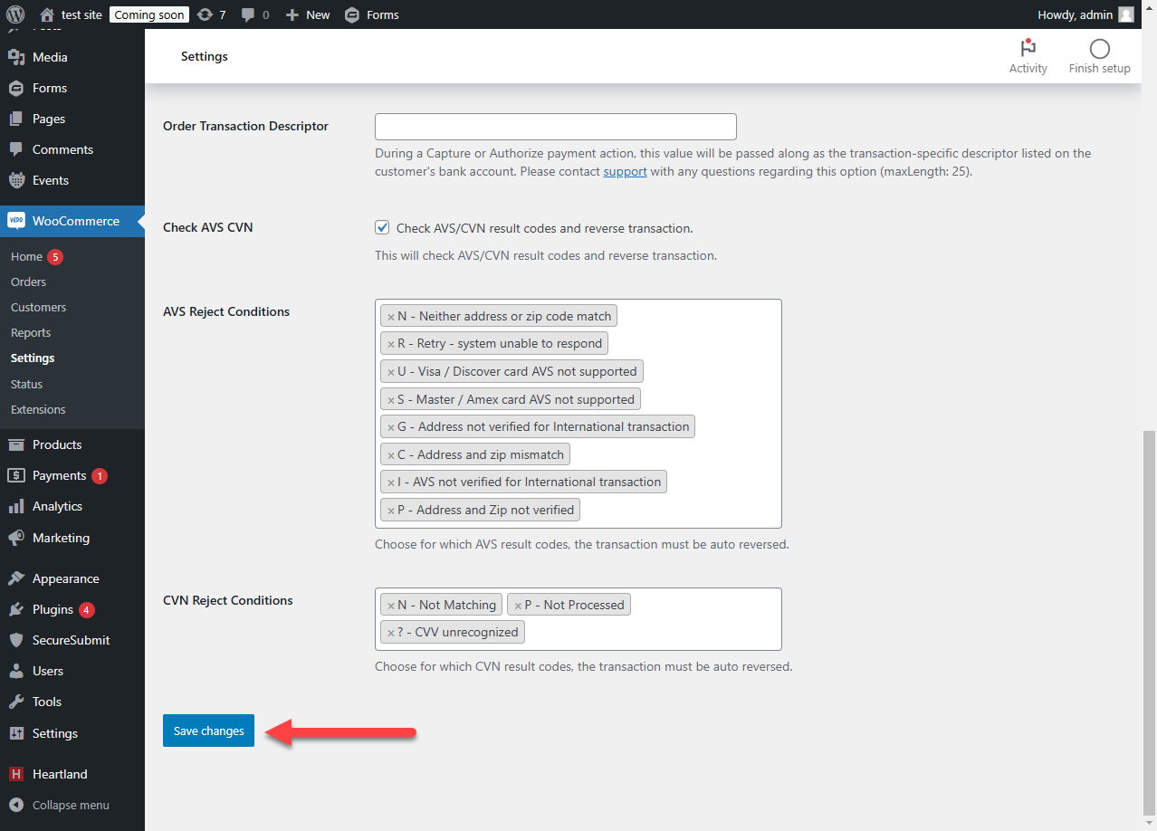This screenshot has width=1157, height=831.
Task: Click the WordPress logo icon
Action: click(14, 14)
